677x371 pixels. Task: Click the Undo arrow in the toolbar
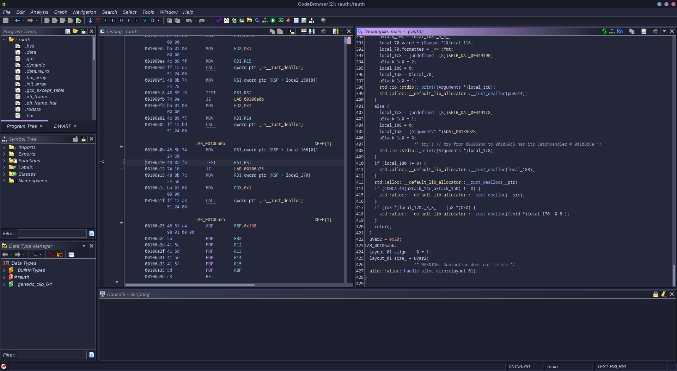coord(189,20)
